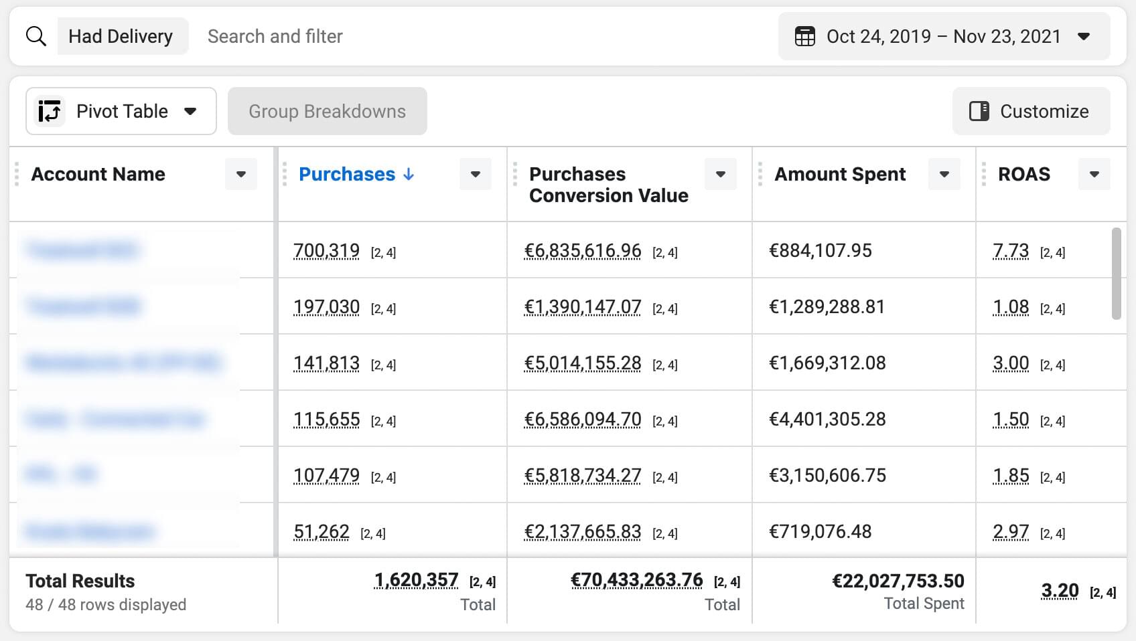
Task: Click the Group Breakdowns button
Action: (328, 111)
